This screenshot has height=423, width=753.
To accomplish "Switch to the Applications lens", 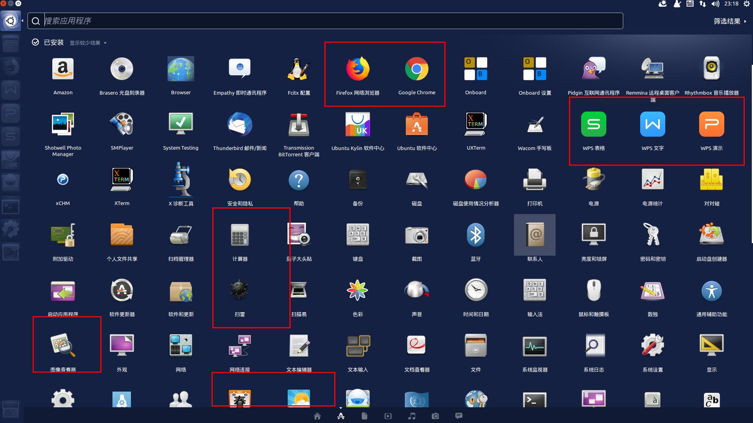I will pyautogui.click(x=341, y=416).
